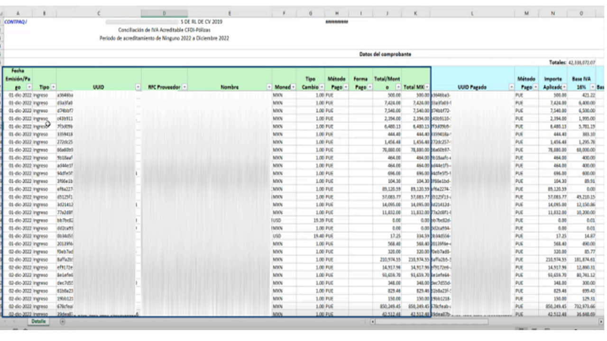Switch to the Detalle sheet tab
Viewport: 607px width, 341px height.
tap(38, 321)
